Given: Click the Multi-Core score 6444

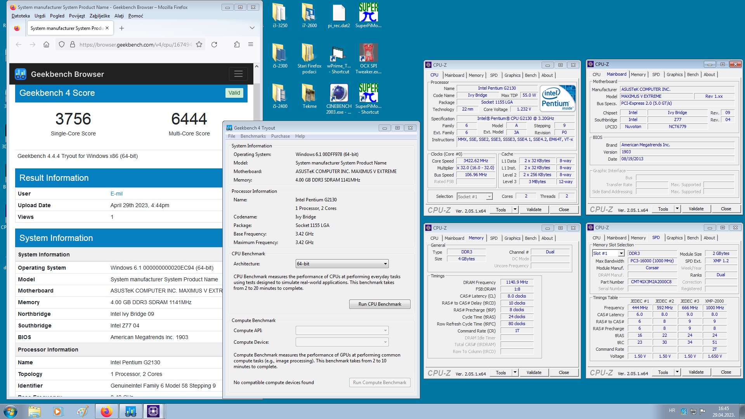Looking at the screenshot, I should (189, 119).
